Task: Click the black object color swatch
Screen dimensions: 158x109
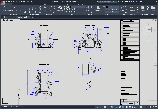Action: pyautogui.click(x=107, y=7)
